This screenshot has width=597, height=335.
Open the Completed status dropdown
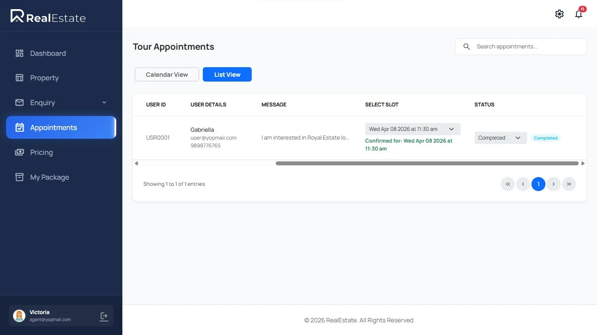click(500, 138)
